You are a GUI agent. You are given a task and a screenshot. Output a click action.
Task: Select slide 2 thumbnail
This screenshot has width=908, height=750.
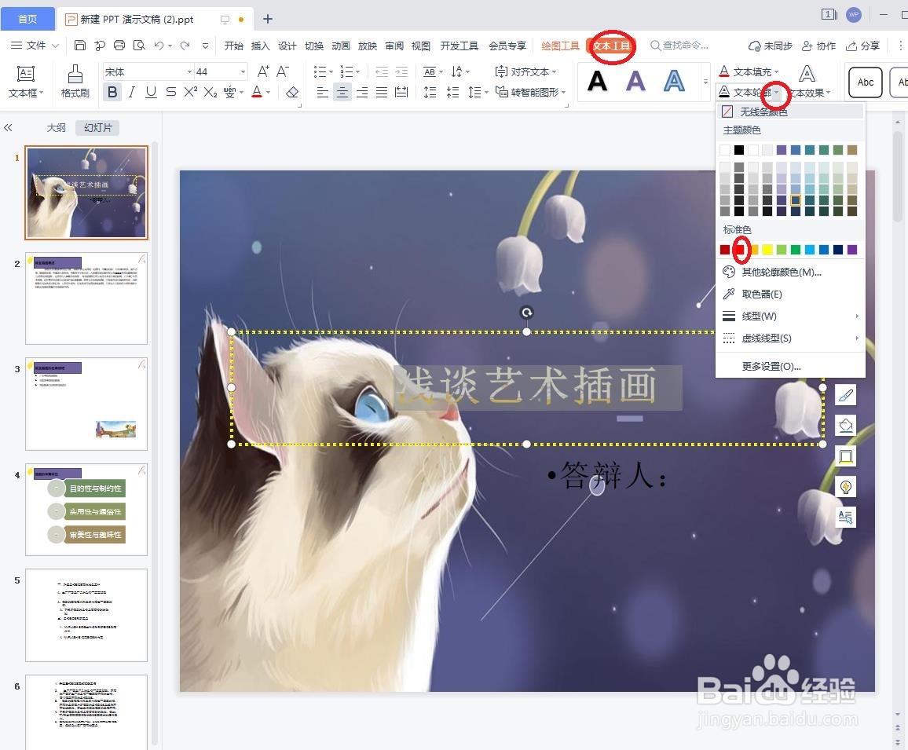(86, 298)
